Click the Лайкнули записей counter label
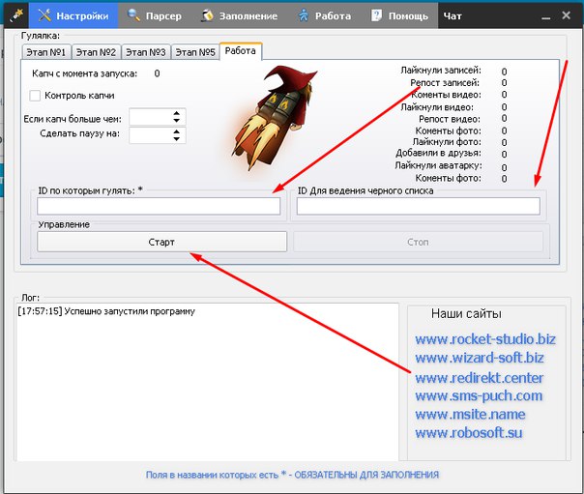This screenshot has height=494, width=584. tap(441, 70)
